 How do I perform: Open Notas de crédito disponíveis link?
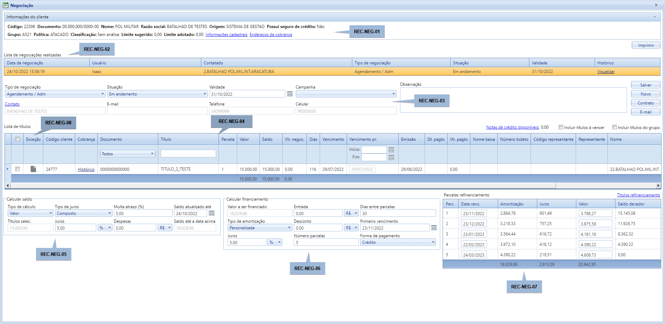(x=513, y=127)
